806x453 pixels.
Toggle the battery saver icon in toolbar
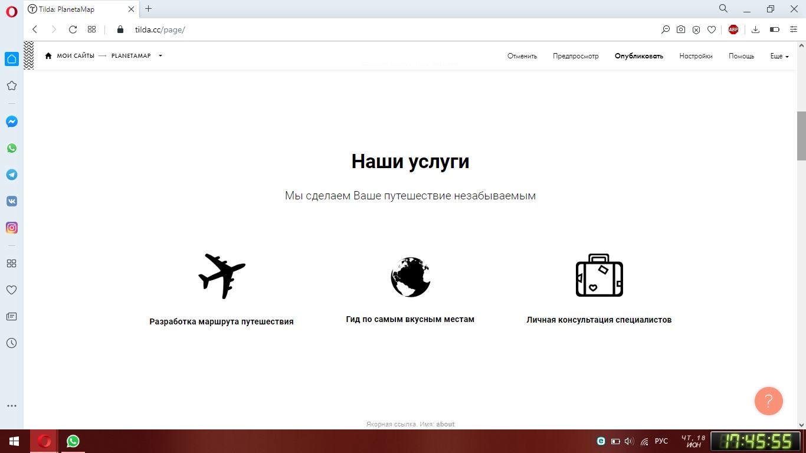click(775, 29)
